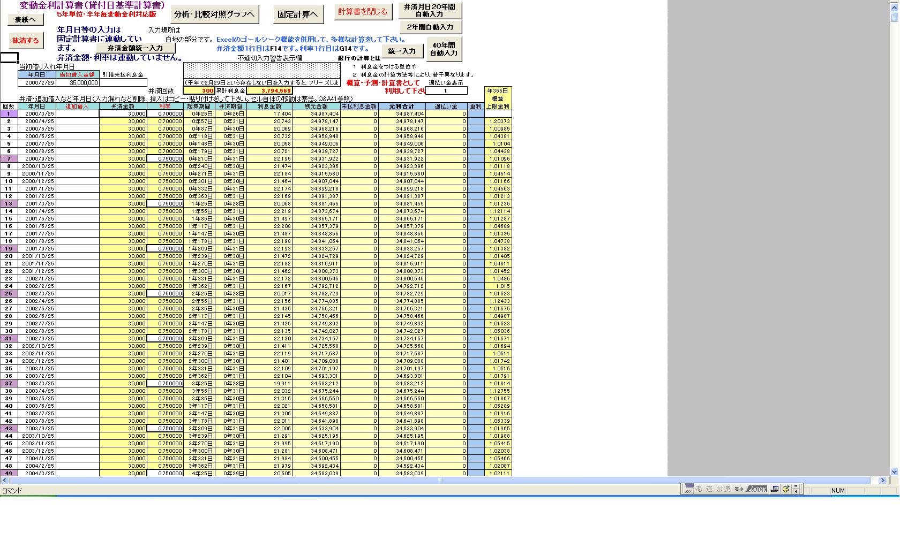Select the 元利合計 cell 34,583,039
900x548 pixels.
point(402,473)
